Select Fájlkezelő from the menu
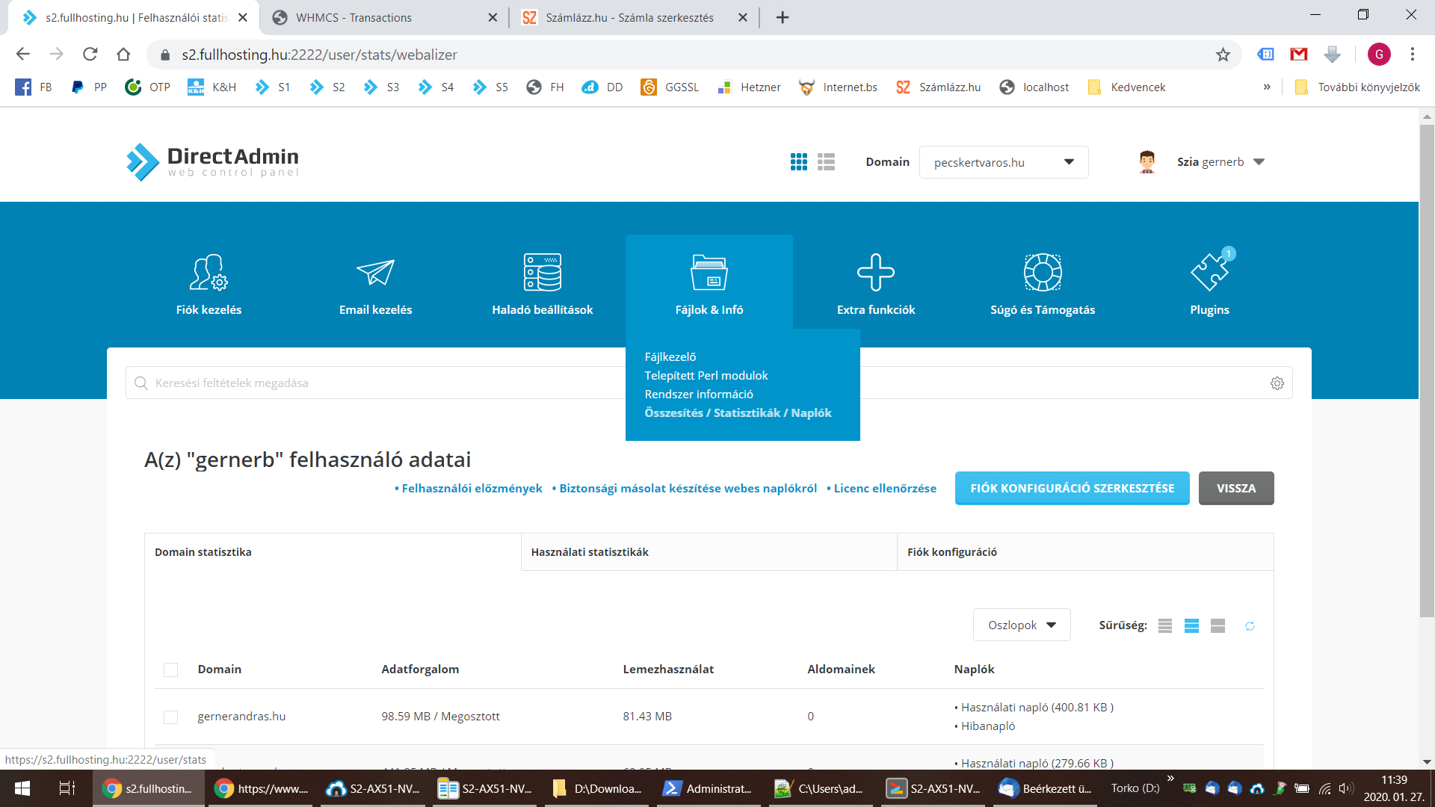Viewport: 1435px width, 807px height. (670, 357)
